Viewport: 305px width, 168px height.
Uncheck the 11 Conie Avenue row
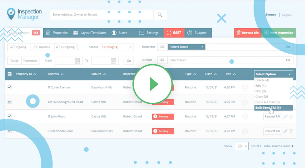click(x=10, y=87)
